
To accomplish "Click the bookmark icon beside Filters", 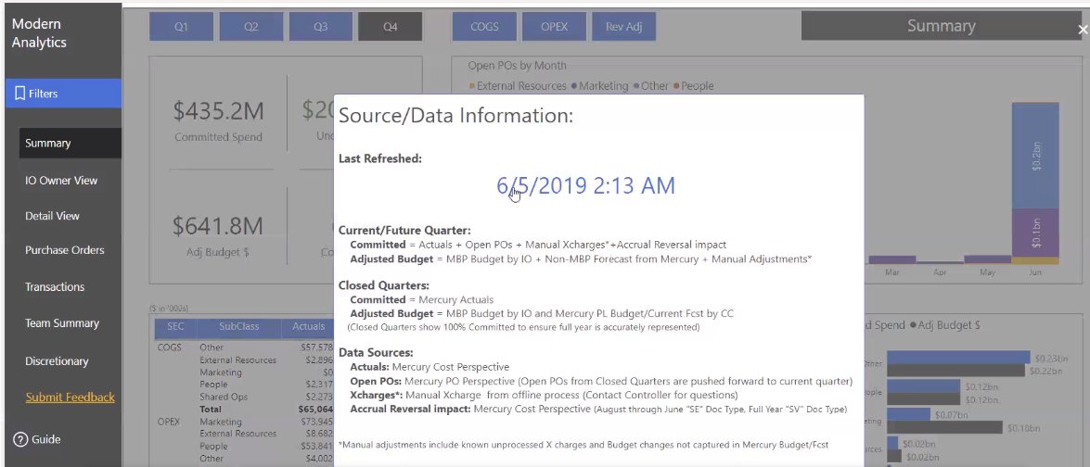I will tap(20, 93).
